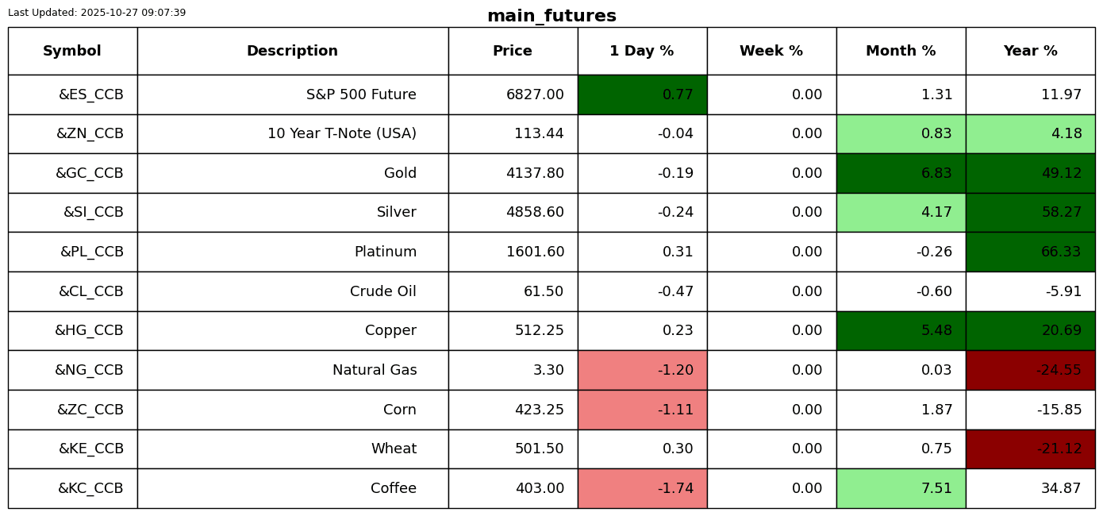Click the light green 7.51 cell
Viewport: 1103px width, 516px height.
(901, 488)
